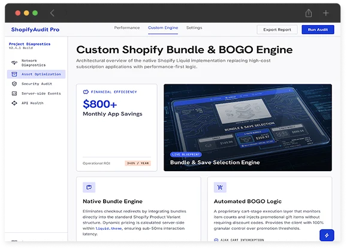Click the liquid.theme code reference
The width and height of the screenshot is (347, 249).
point(108,229)
